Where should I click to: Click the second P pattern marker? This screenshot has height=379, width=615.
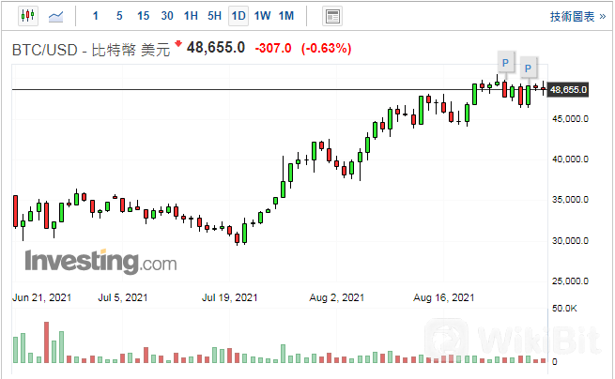click(x=528, y=68)
